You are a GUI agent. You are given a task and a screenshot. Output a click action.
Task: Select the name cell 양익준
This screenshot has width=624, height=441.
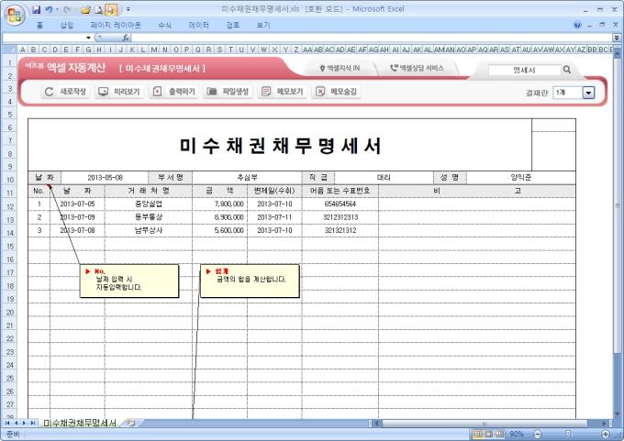[x=520, y=177]
